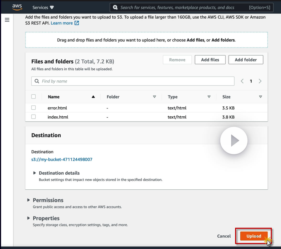Viewport: 281px width, 249px height.
Task: Go to previous page arrow in table
Action: point(242,81)
